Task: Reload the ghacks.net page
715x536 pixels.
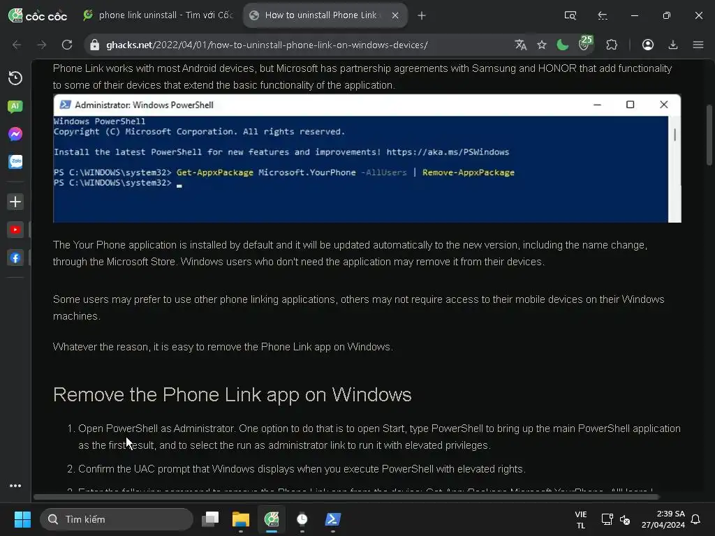Action: 67,45
